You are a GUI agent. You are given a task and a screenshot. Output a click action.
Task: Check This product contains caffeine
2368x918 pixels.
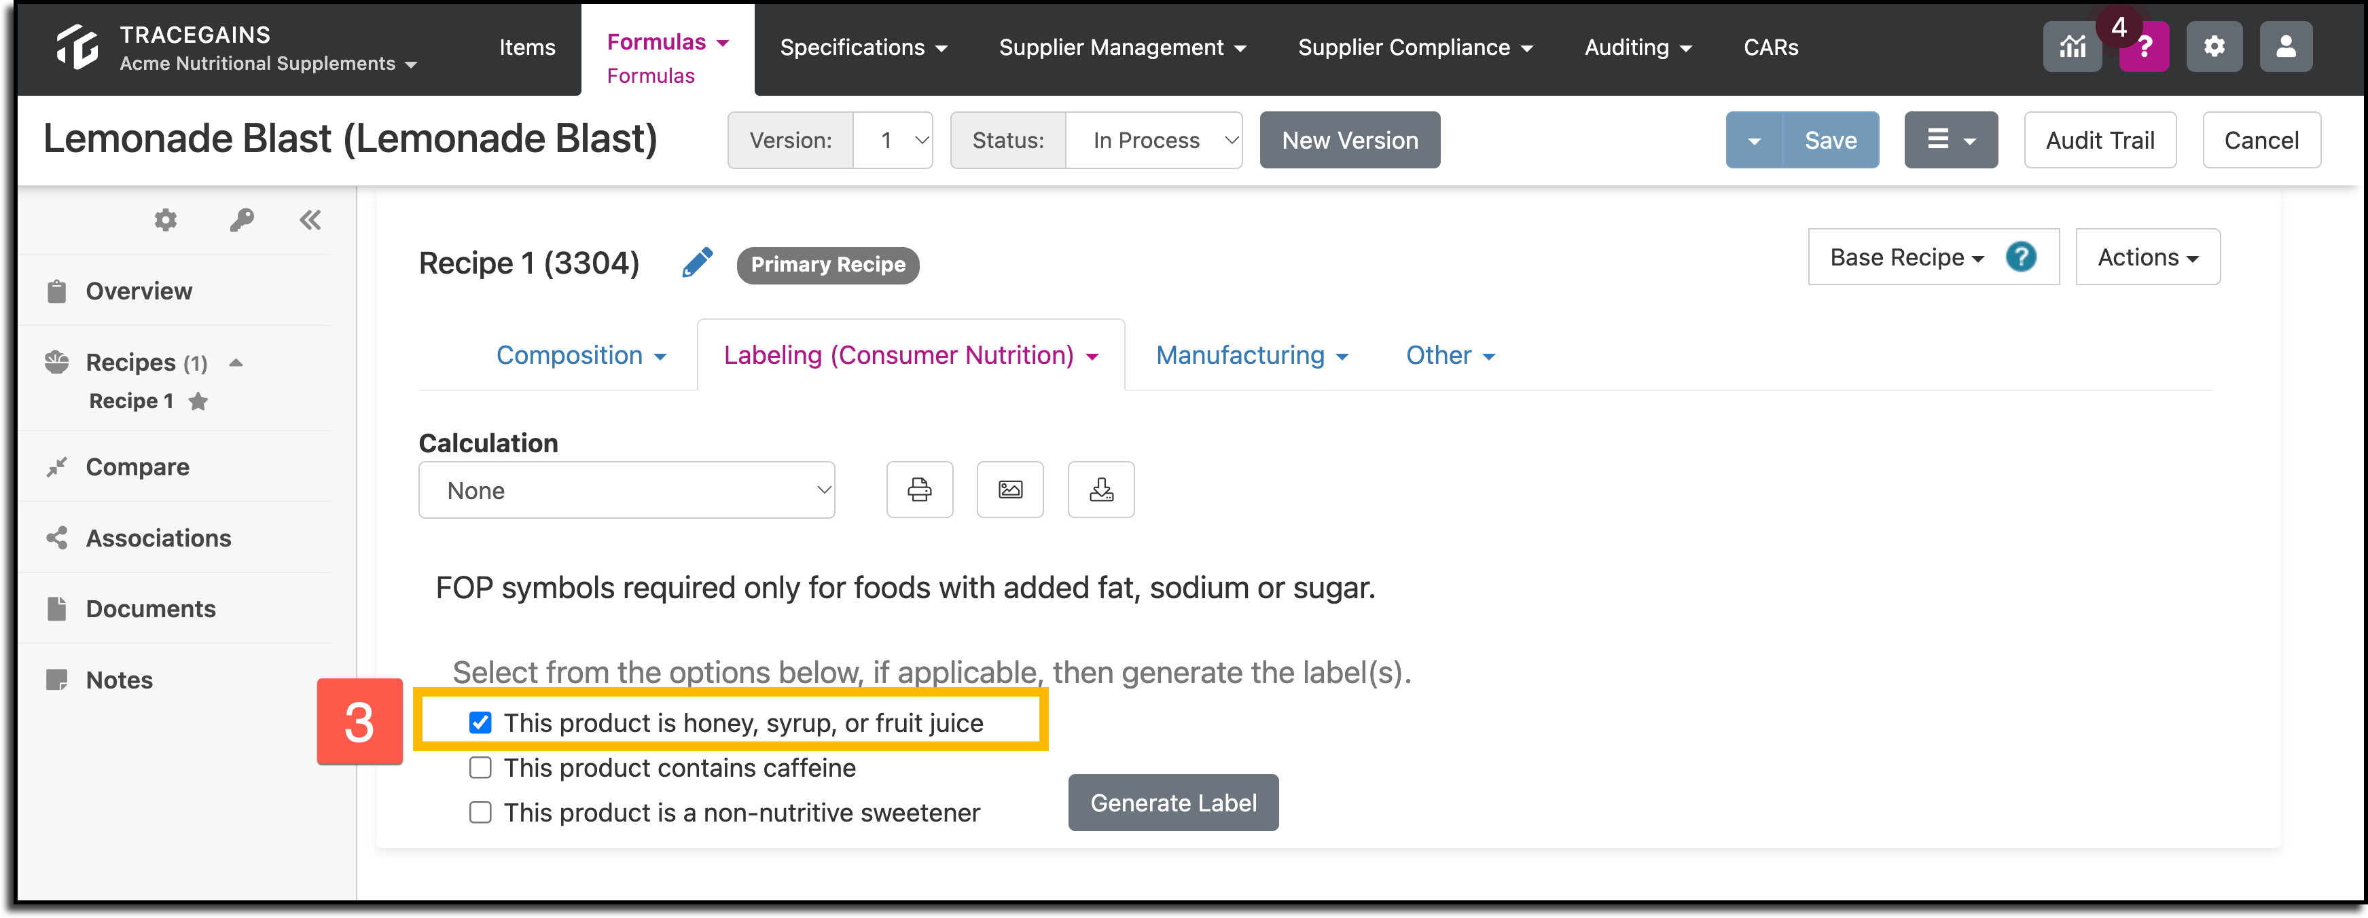tap(480, 767)
